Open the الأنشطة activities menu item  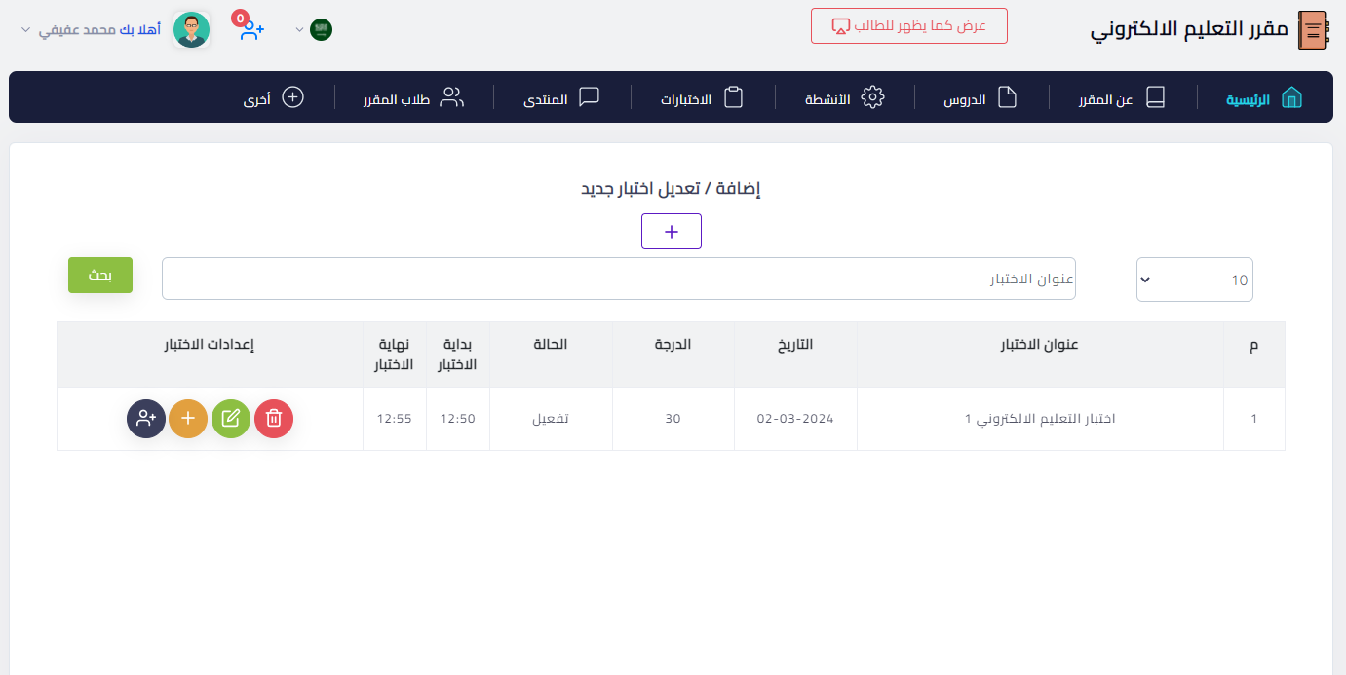(x=843, y=98)
